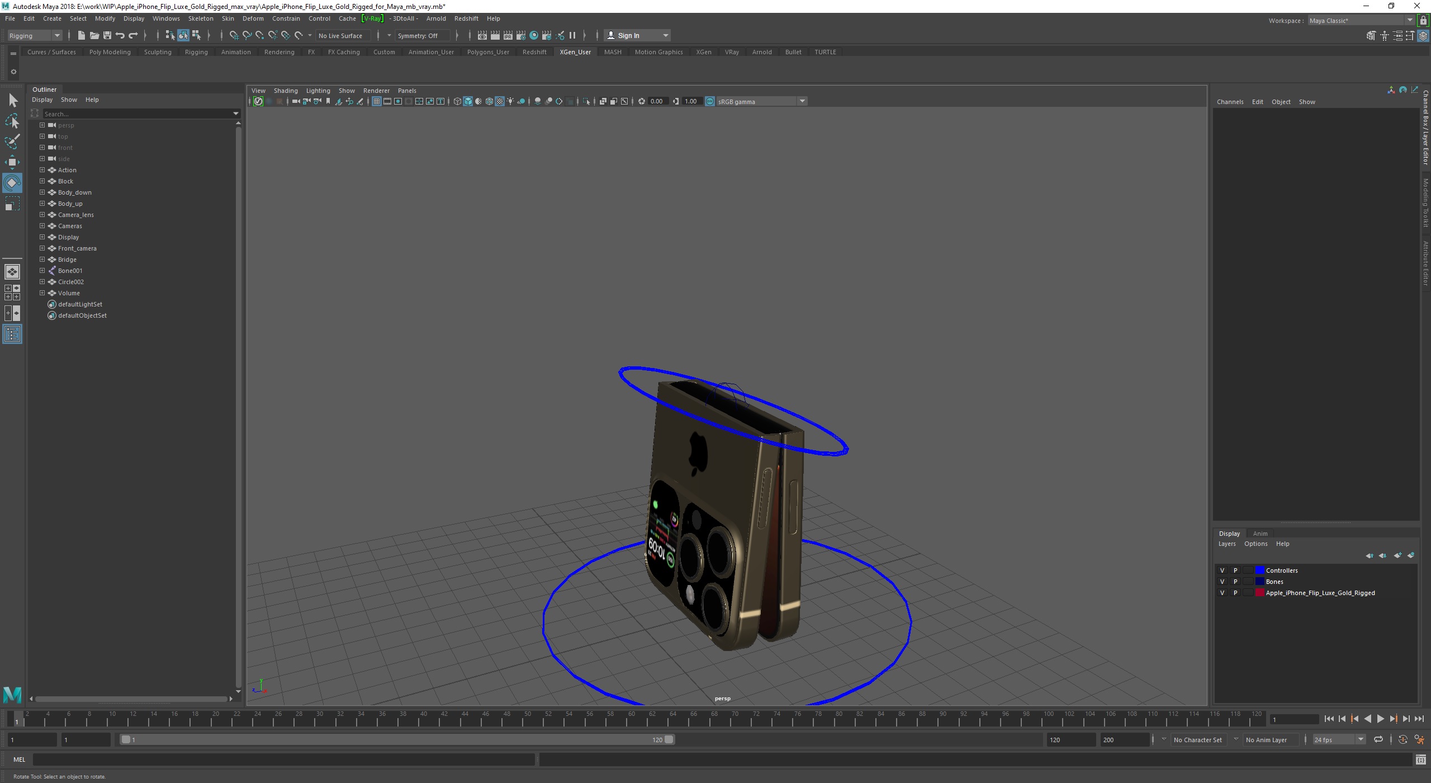Enable Snap to curves magnet icon

tap(247, 35)
